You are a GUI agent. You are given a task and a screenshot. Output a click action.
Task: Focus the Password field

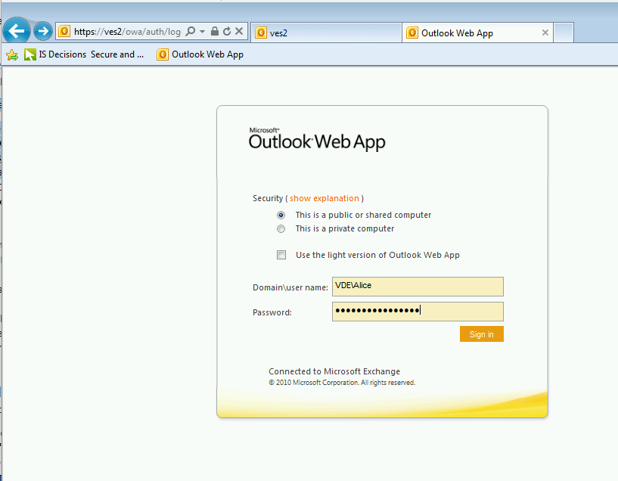coord(418,312)
